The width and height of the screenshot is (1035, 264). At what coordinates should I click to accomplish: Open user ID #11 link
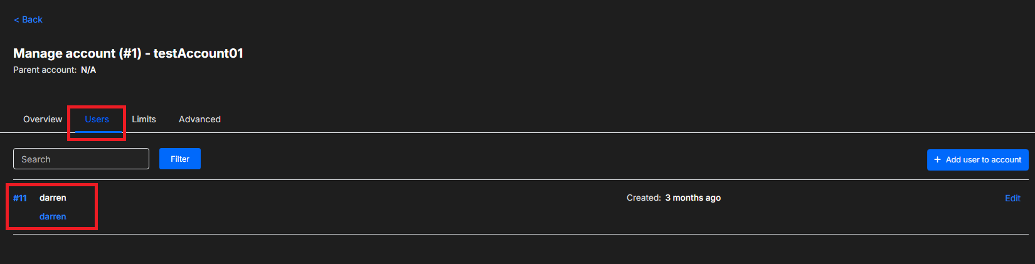click(20, 198)
